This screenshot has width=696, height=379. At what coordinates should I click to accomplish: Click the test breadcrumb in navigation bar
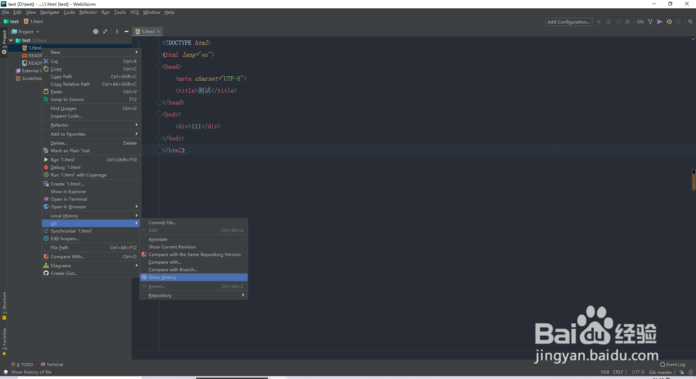pos(11,22)
